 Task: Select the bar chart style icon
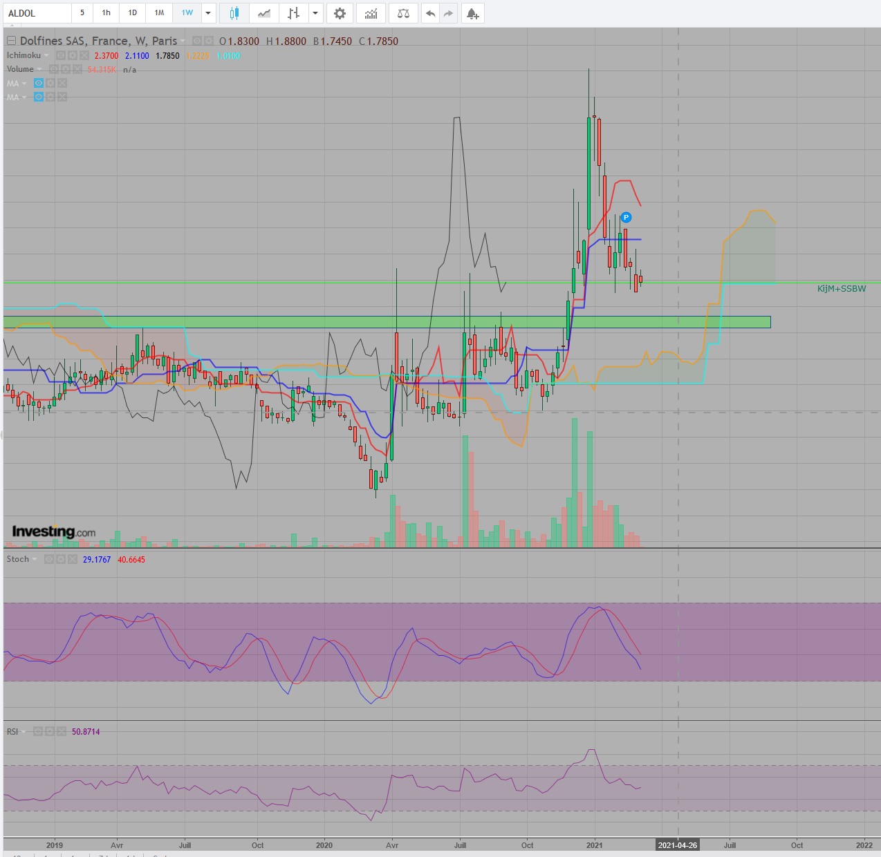click(294, 13)
